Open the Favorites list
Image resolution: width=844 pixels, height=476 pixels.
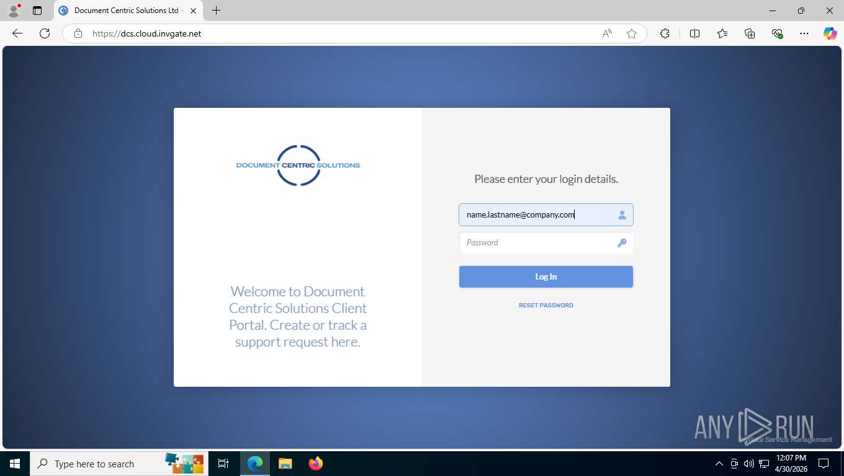722,33
